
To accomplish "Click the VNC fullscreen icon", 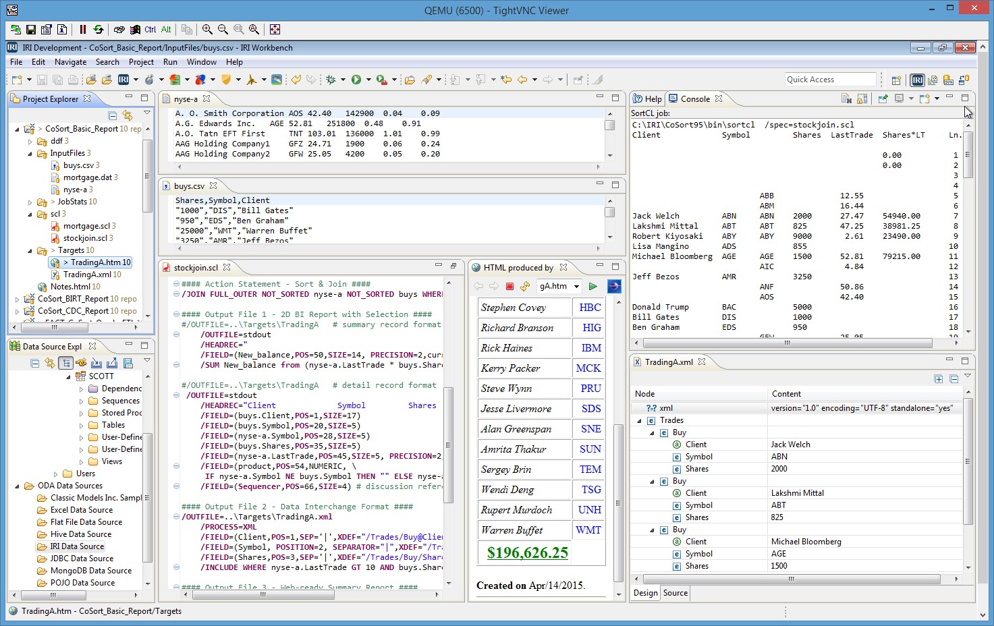I will point(275,30).
